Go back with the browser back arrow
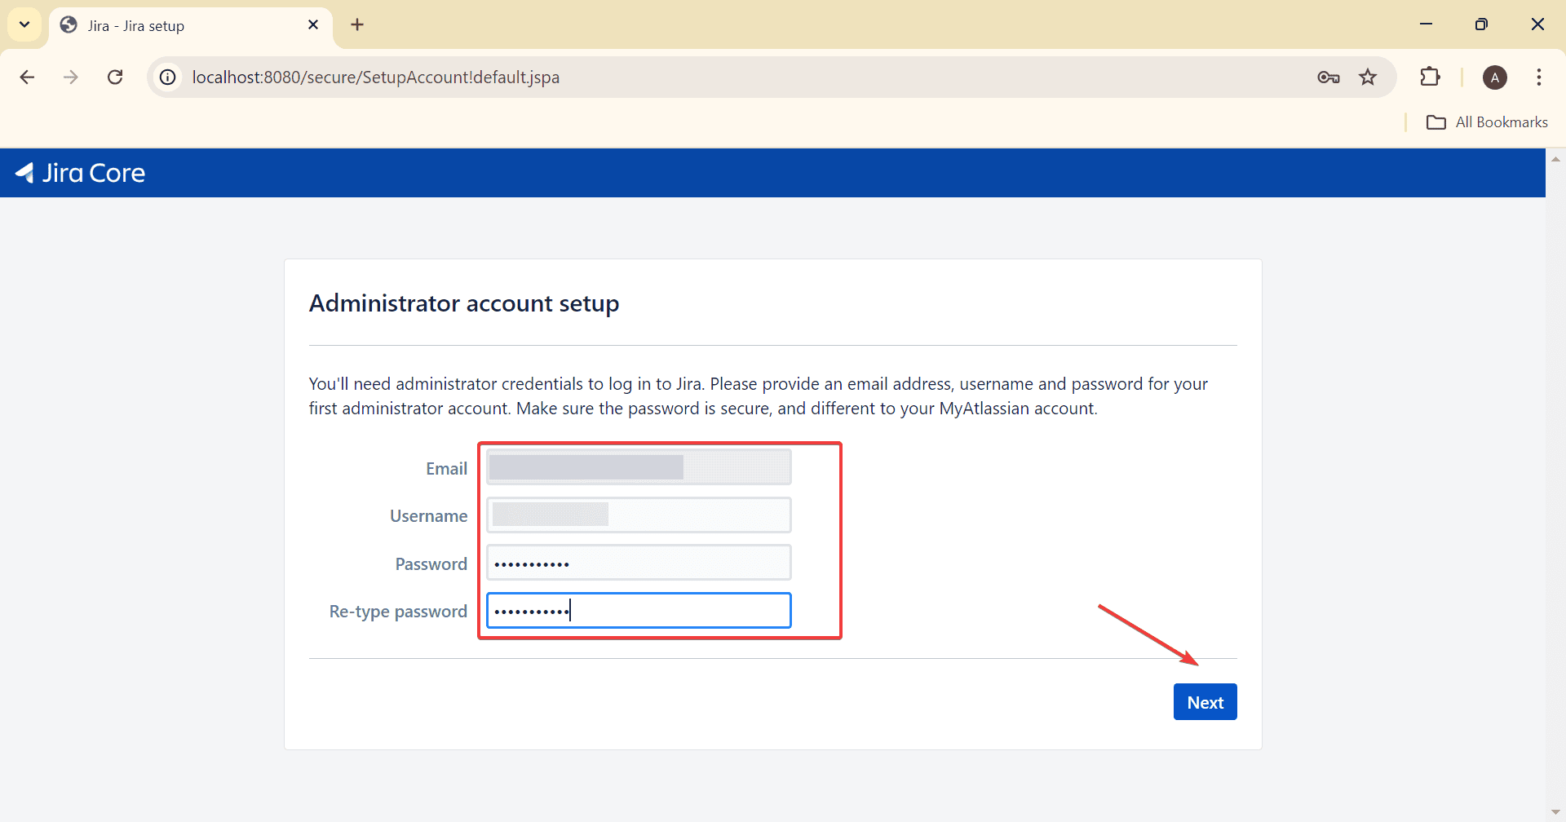The height and width of the screenshot is (822, 1566). (27, 77)
